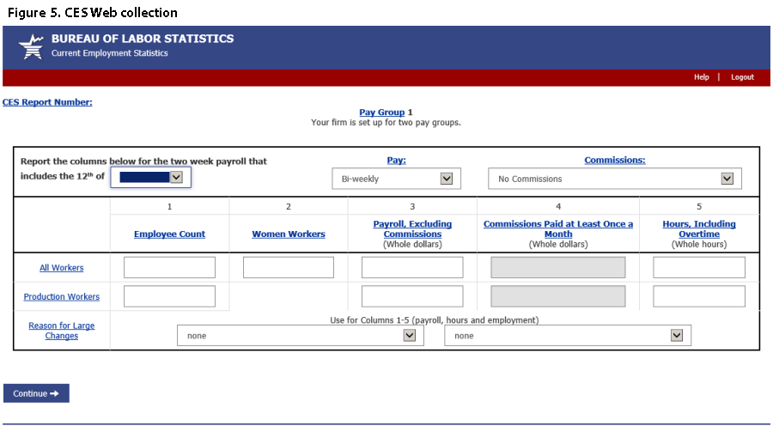
Task: Click the 'Current Employment Statistics' subtitle text
Action: 109,53
